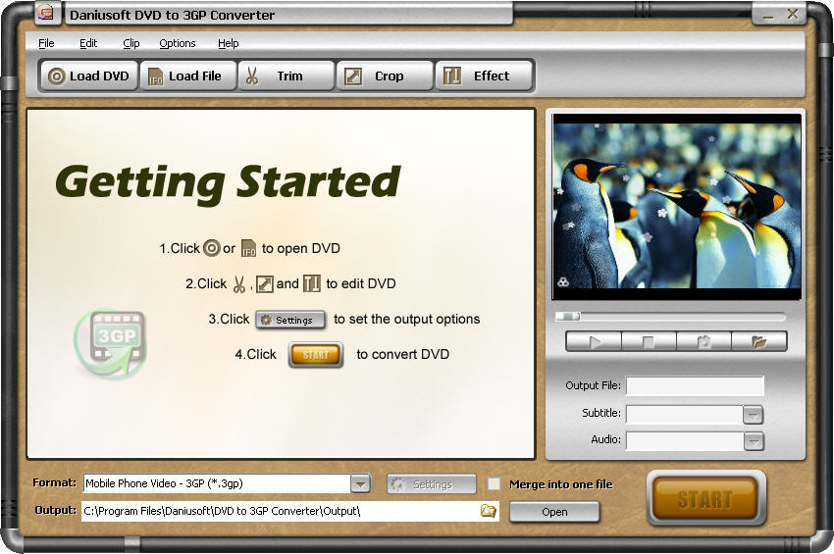The image size is (834, 554).
Task: Browse for output folder icon
Action: [x=488, y=511]
